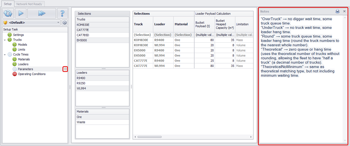Choose Waste in the Materials list

(81, 122)
